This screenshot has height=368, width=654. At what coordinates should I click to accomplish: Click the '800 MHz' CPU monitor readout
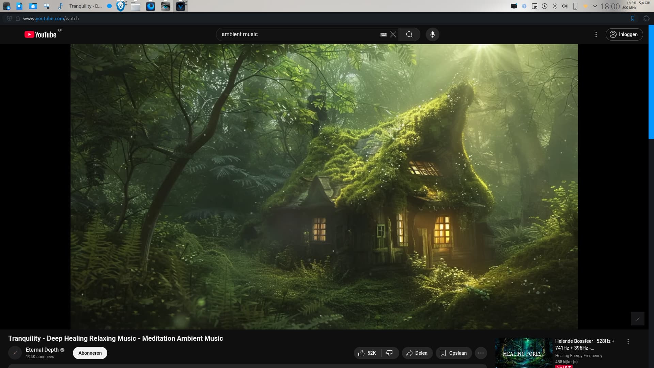coord(629,8)
